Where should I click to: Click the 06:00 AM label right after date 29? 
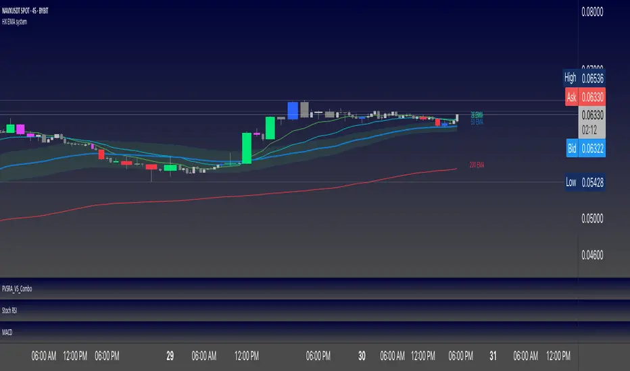click(x=203, y=355)
